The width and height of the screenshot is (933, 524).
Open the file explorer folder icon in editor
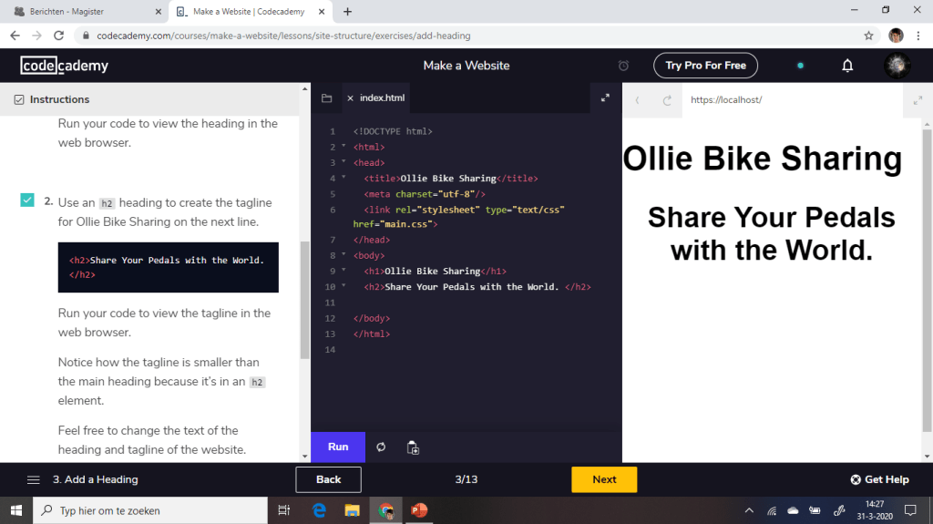coord(326,98)
